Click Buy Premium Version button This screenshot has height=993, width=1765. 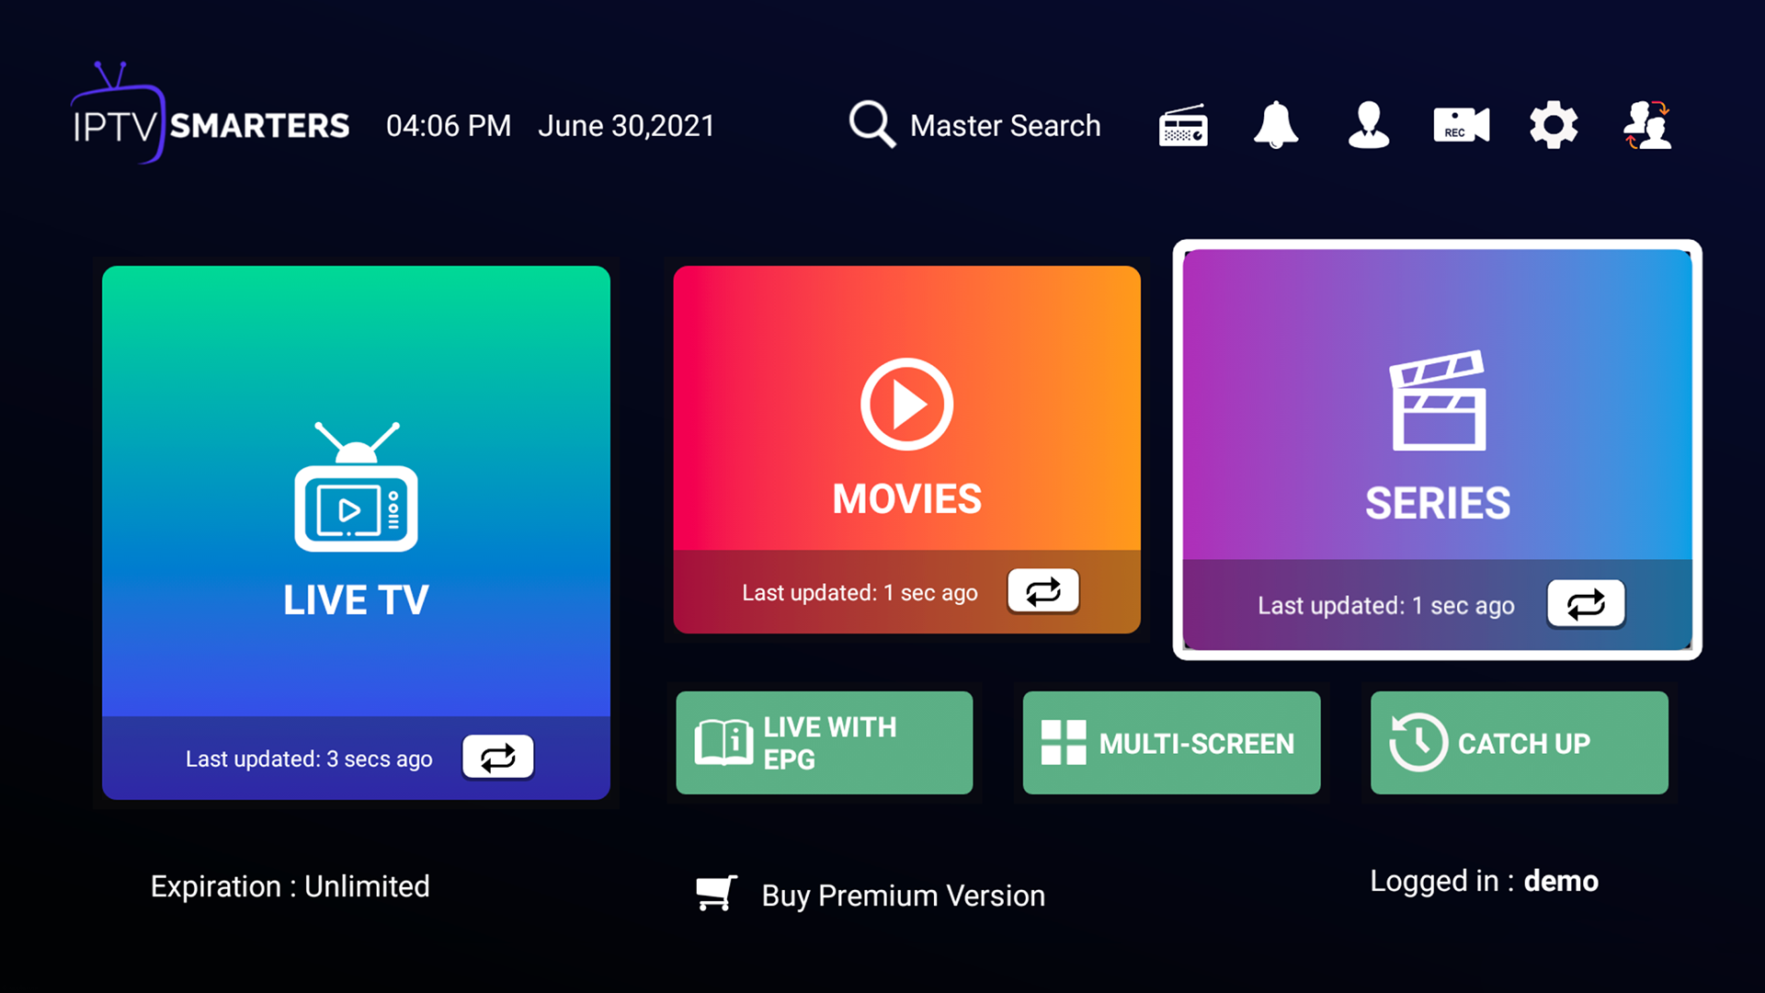(871, 896)
